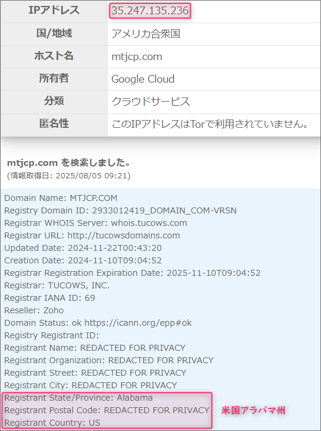Click the mtjcp.com を検索しました heading
321x431 pixels.
[69, 163]
